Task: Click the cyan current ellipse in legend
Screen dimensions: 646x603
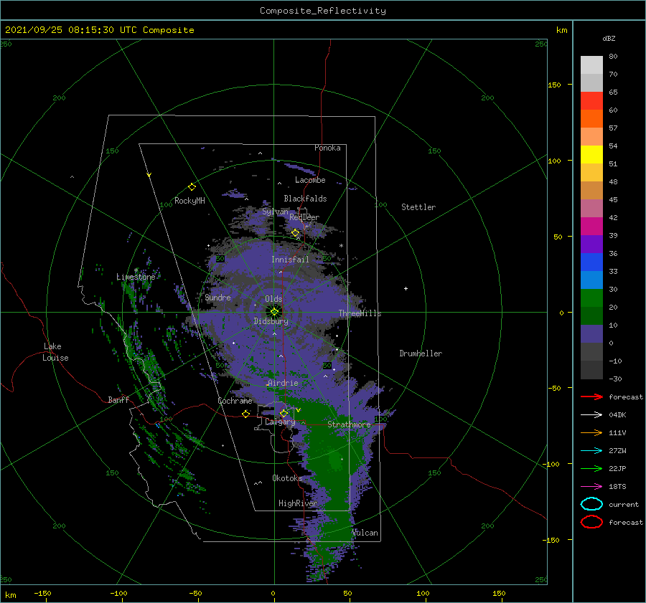Action: [x=591, y=504]
